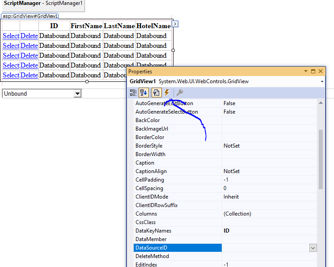
Task: Click the asp:GridView#GridView1 tag label
Action: point(30,16)
